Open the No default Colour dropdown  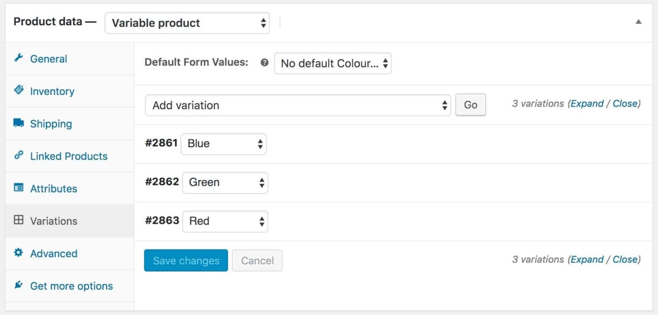(x=332, y=63)
